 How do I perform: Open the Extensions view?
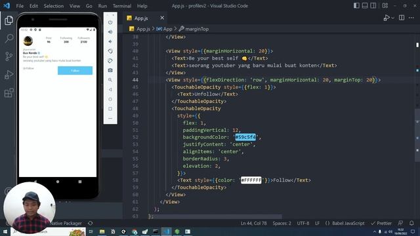9,93
